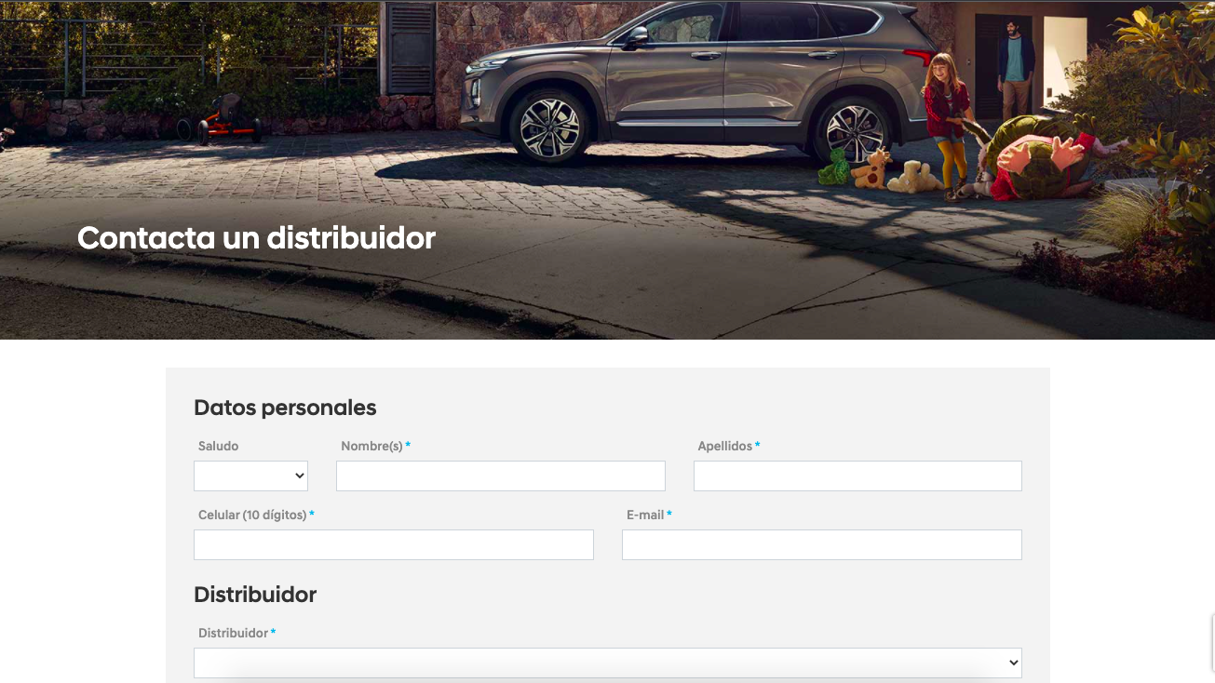
Task: Click the small Distribuidor field label
Action: (233, 633)
